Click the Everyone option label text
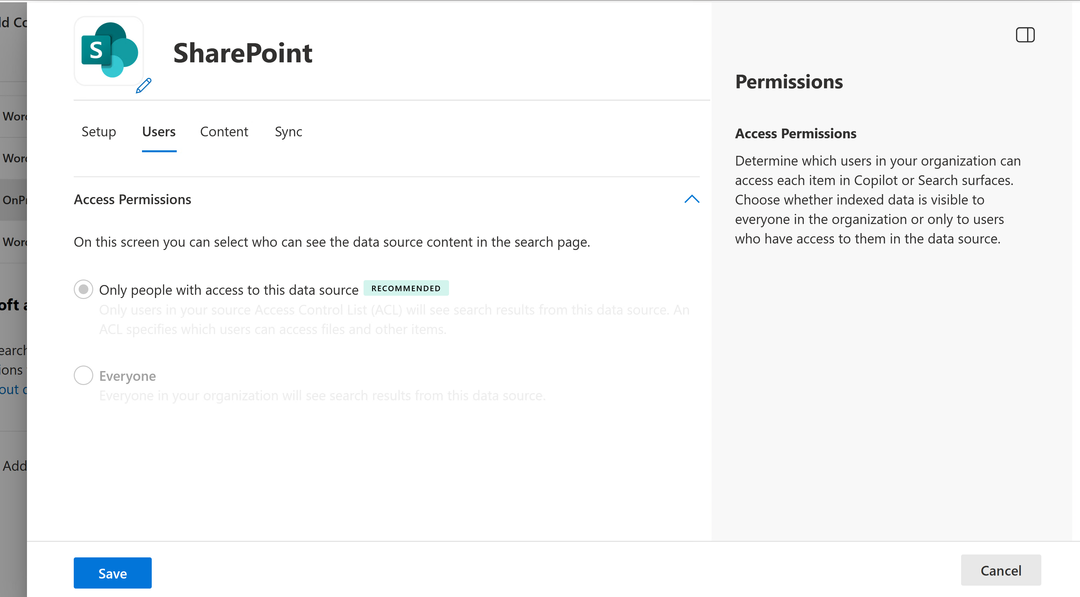 coord(127,376)
